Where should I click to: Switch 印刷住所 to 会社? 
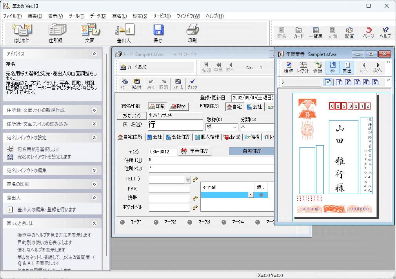click(x=254, y=106)
